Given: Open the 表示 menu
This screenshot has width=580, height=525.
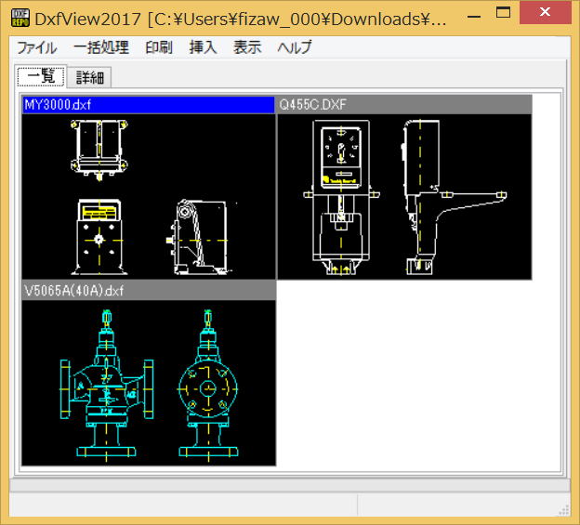Looking at the screenshot, I should (x=247, y=47).
